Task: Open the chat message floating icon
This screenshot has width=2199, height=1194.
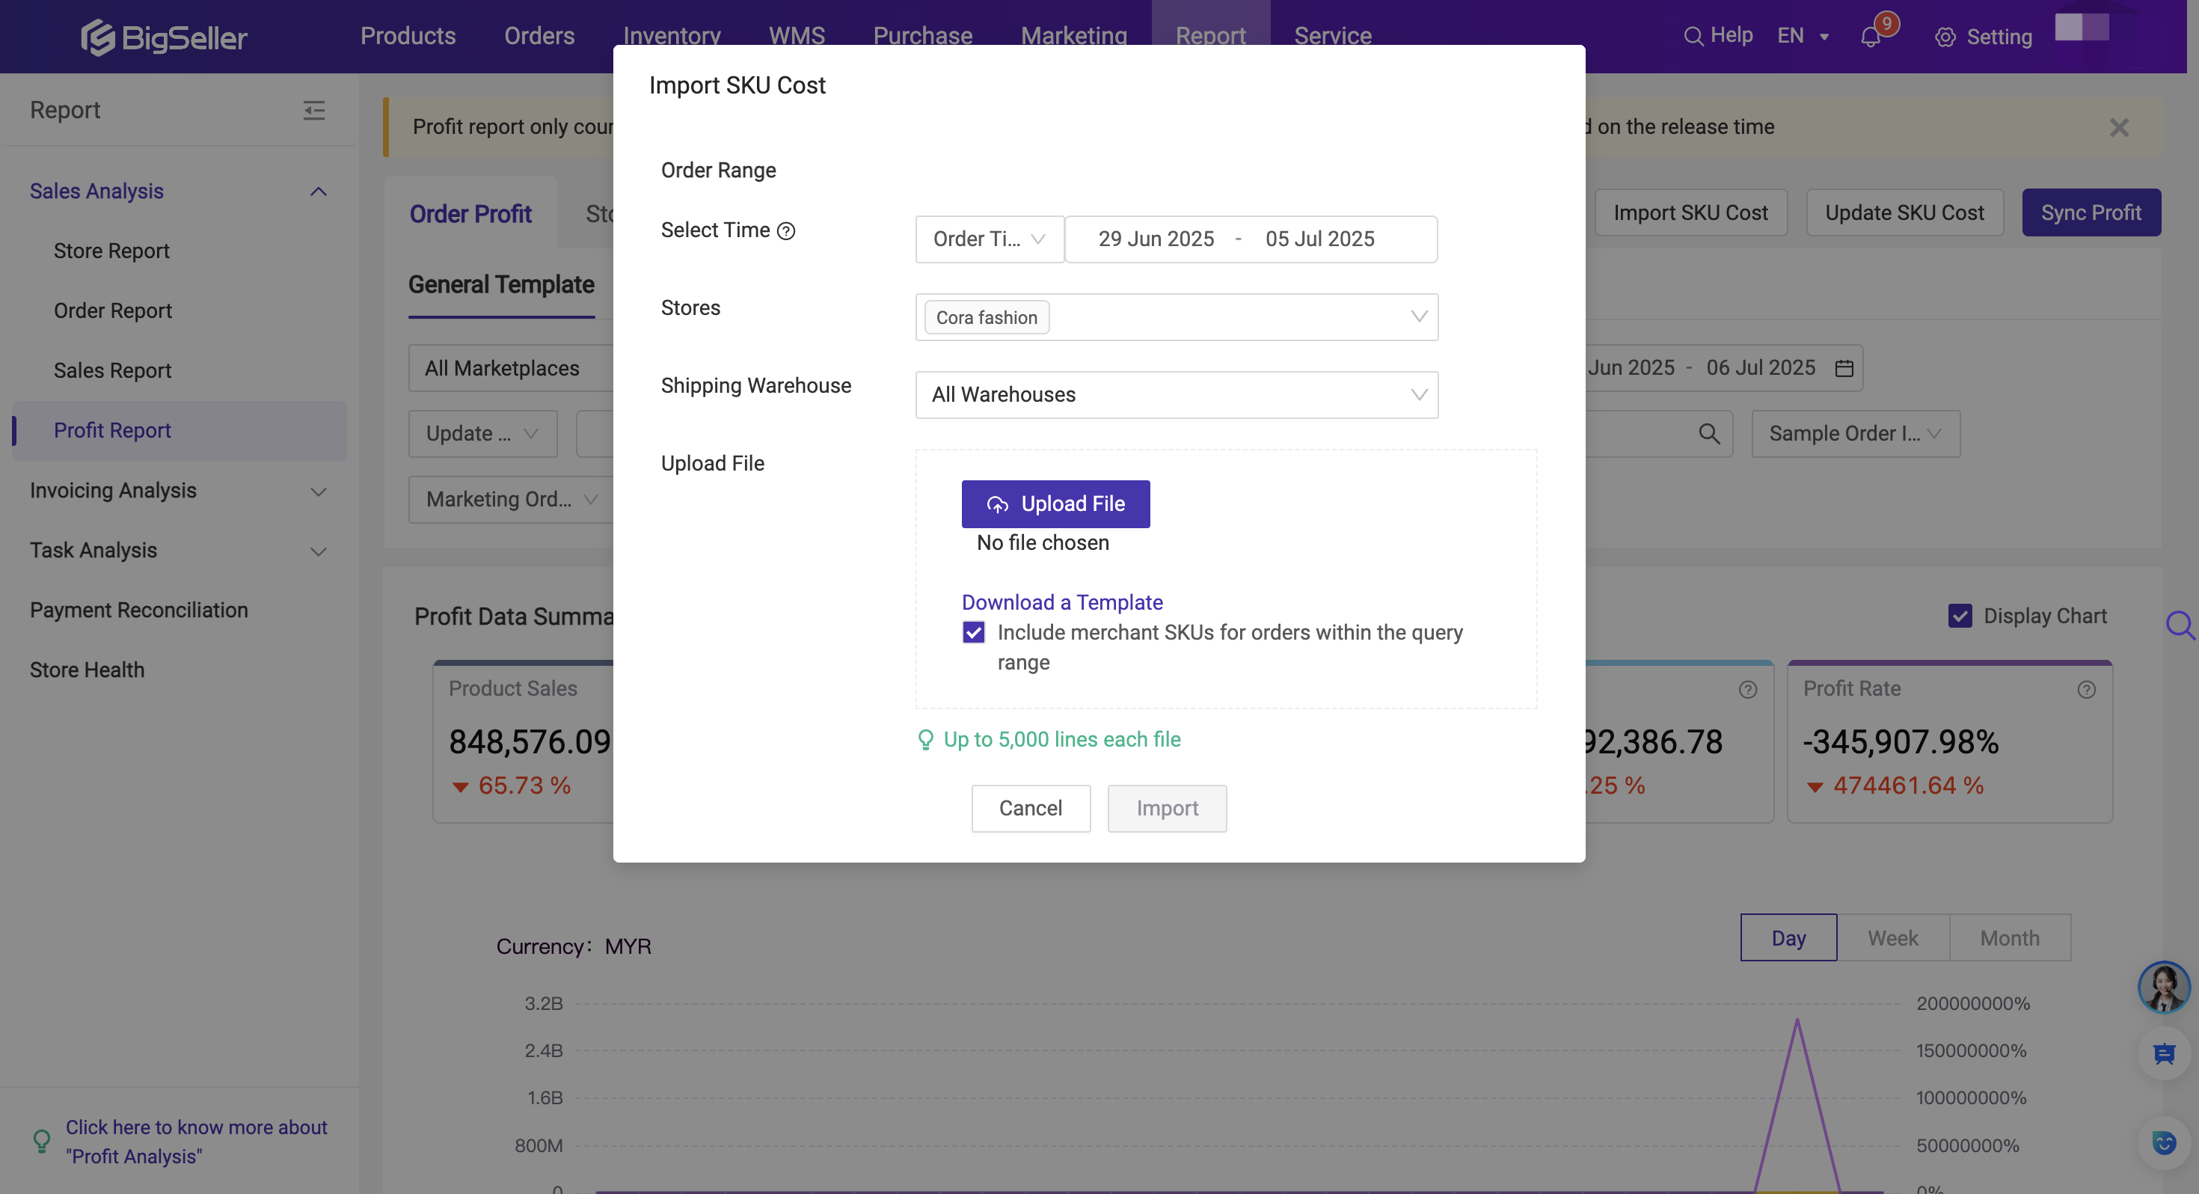Action: pyautogui.click(x=2163, y=1054)
